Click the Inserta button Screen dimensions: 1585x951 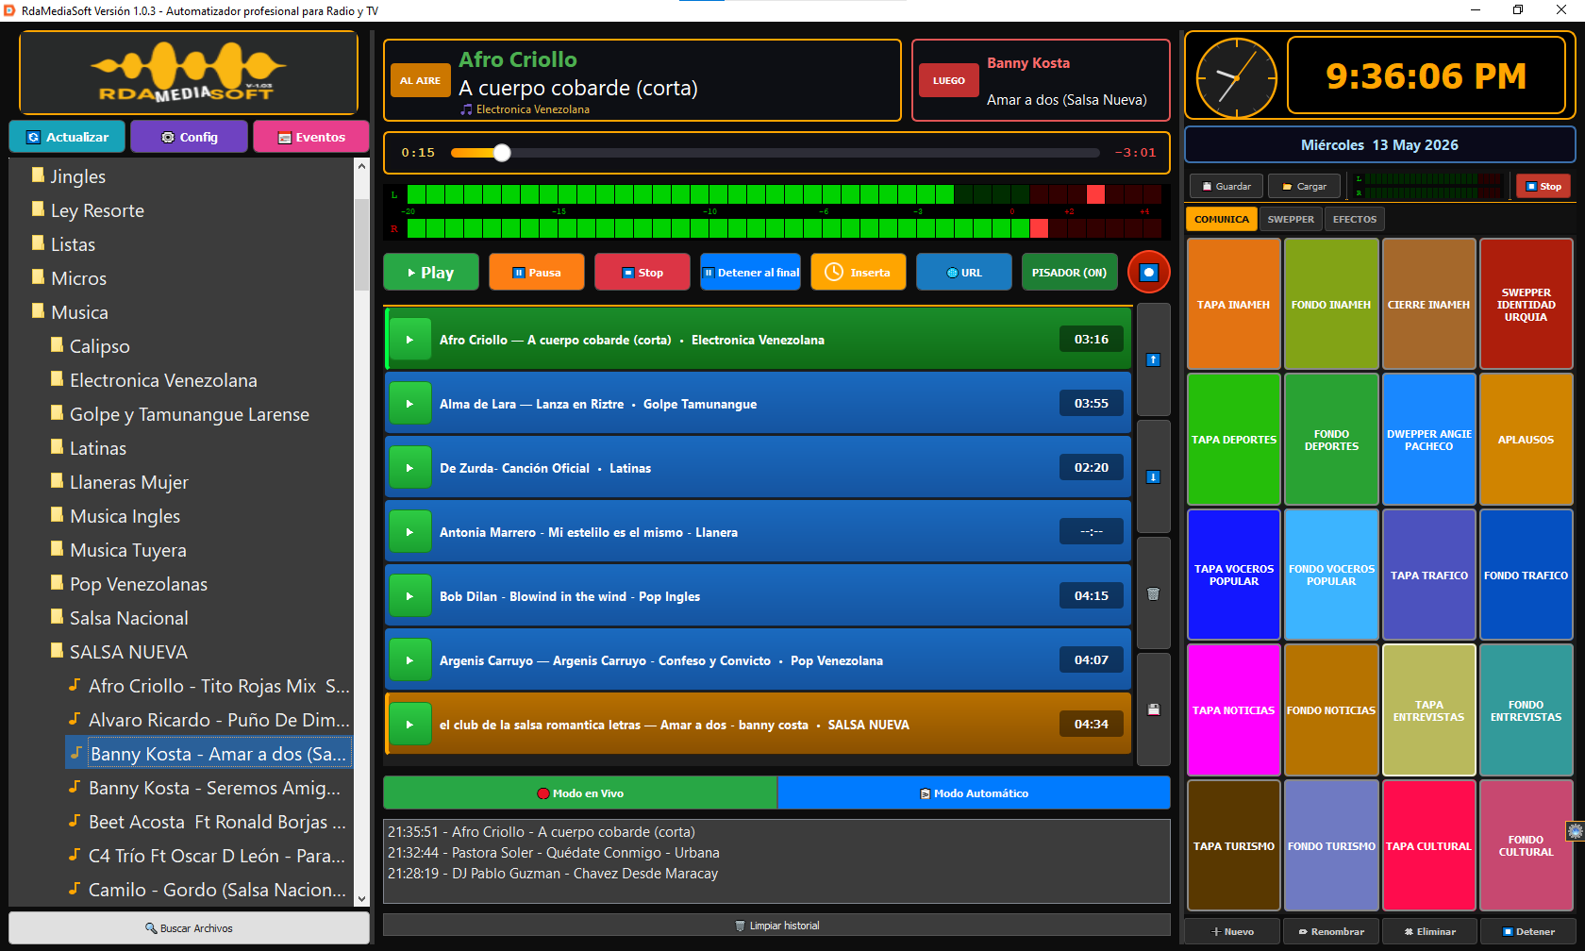coord(859,273)
